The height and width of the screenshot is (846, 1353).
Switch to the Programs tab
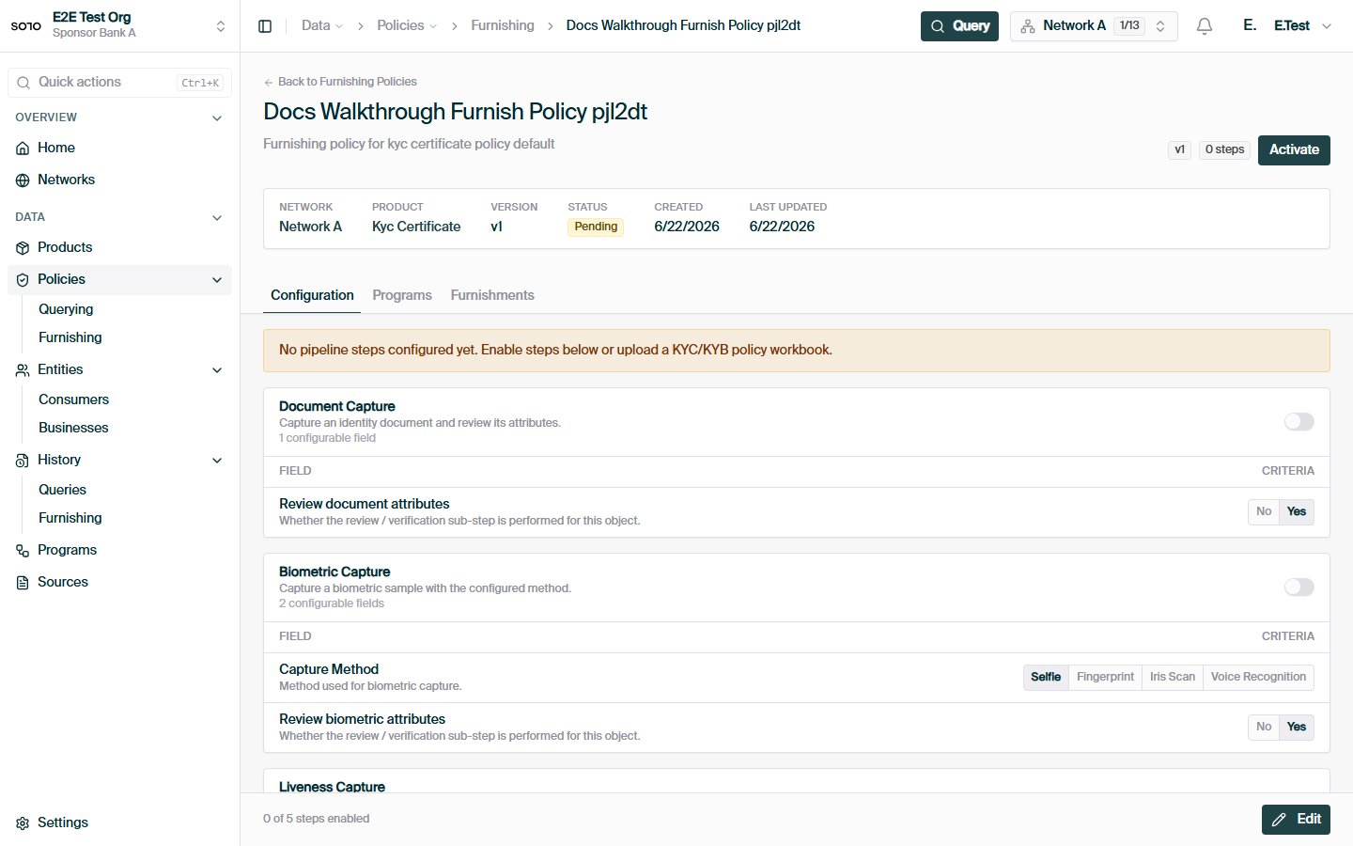[x=402, y=295]
